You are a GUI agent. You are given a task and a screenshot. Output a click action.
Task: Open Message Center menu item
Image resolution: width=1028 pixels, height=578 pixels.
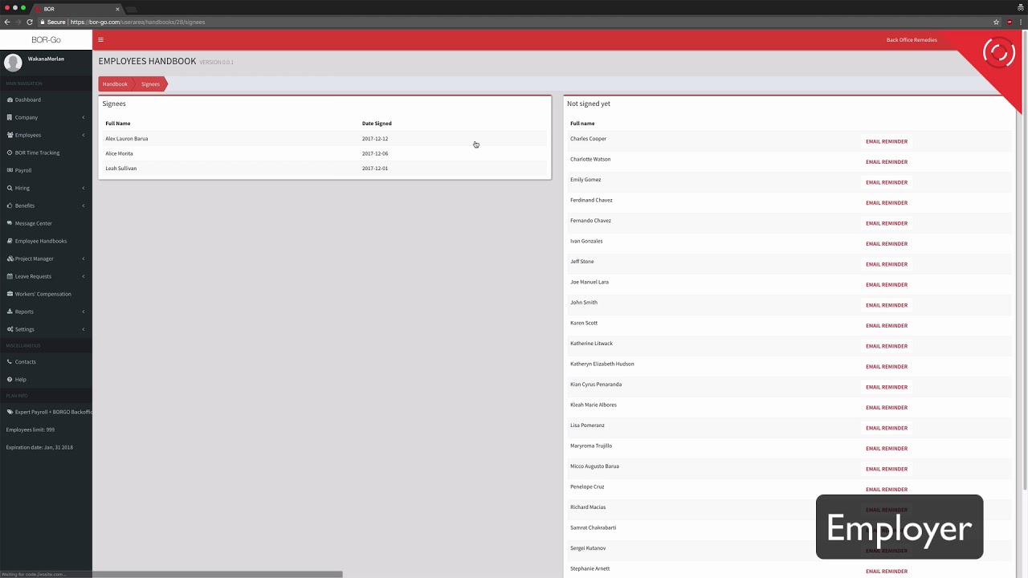click(46, 223)
